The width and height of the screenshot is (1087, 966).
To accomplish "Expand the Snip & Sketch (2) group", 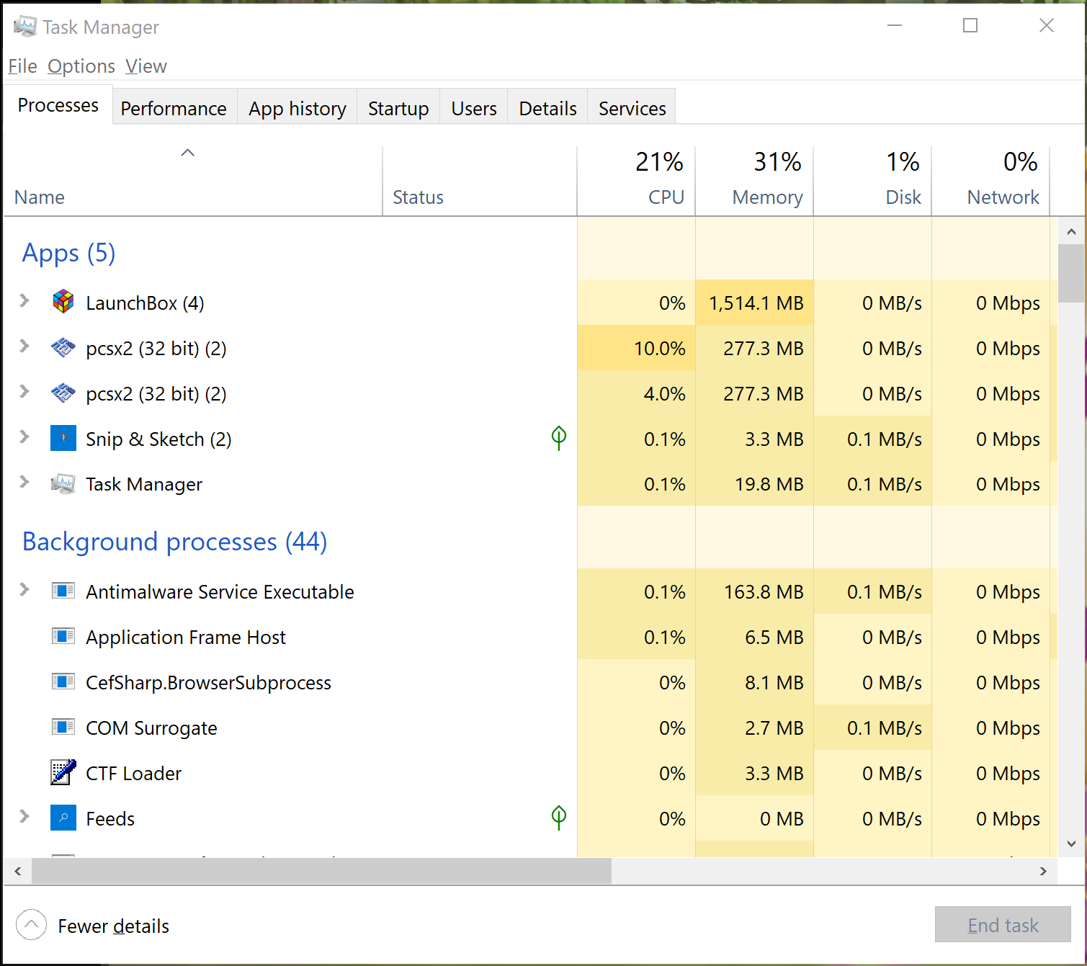I will pyautogui.click(x=24, y=437).
